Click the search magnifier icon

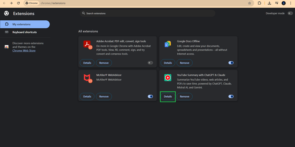point(84,13)
